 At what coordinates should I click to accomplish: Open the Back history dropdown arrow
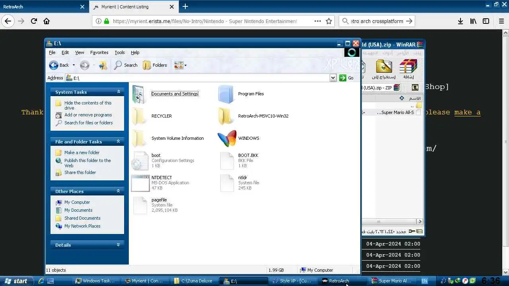pyautogui.click(x=74, y=65)
